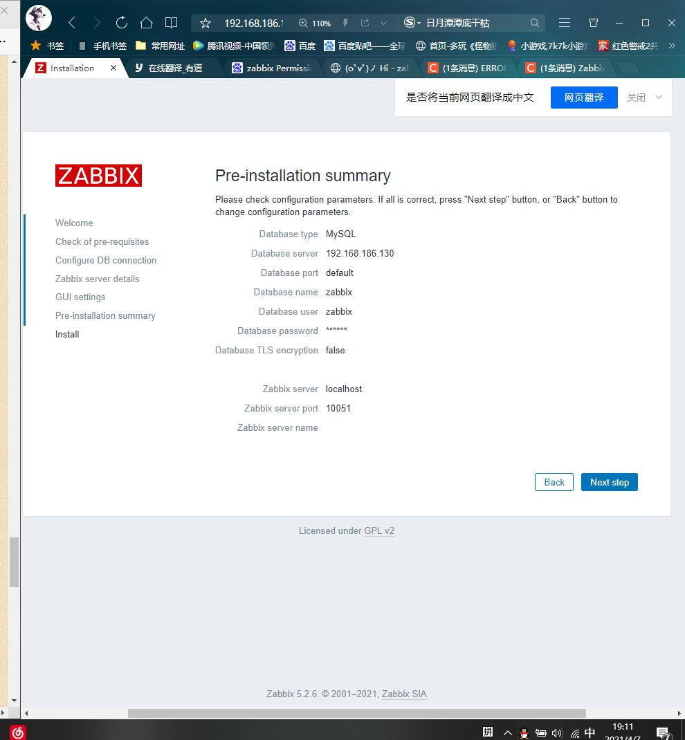The height and width of the screenshot is (740, 685).
Task: Select the GUI settings step
Action: (80, 297)
